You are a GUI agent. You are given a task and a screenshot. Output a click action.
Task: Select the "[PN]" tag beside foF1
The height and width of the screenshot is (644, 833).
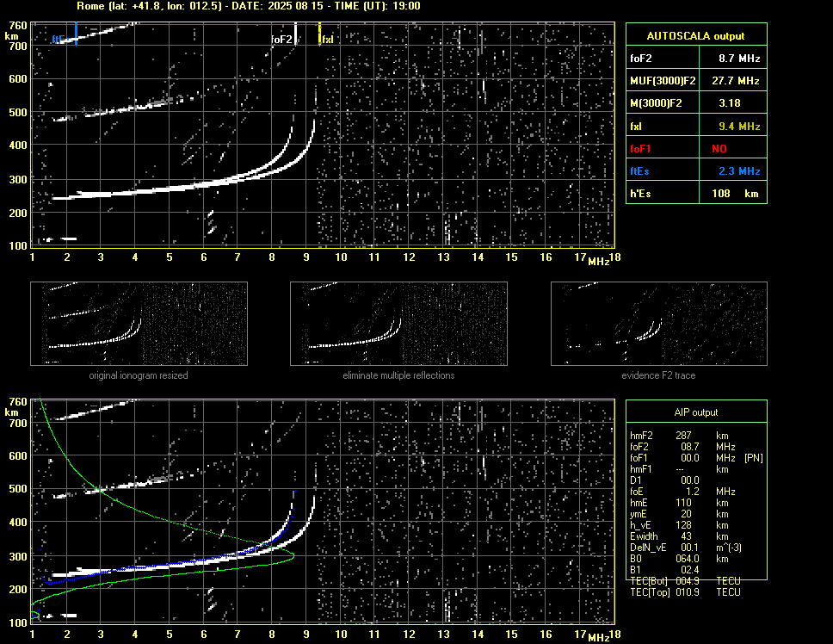point(754,458)
